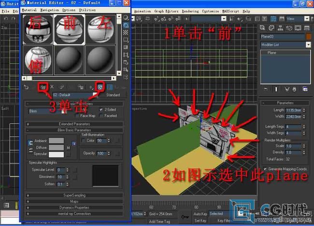Click the Standard material type button
The image size is (314, 226).
113,95
